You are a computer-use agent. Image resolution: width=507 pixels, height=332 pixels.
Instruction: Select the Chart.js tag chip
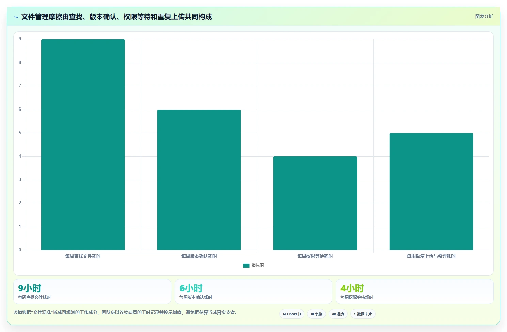(292, 314)
